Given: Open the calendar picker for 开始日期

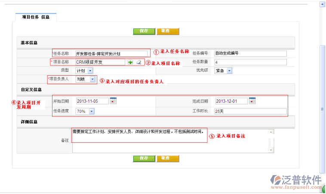Looking at the screenshot, I should (x=113, y=101).
